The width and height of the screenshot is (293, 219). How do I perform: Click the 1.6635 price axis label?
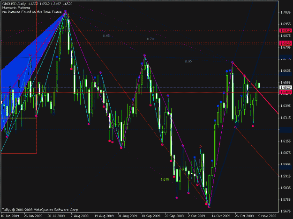click(285, 71)
